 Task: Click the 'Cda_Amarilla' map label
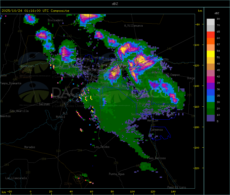pyautogui.click(x=19, y=111)
